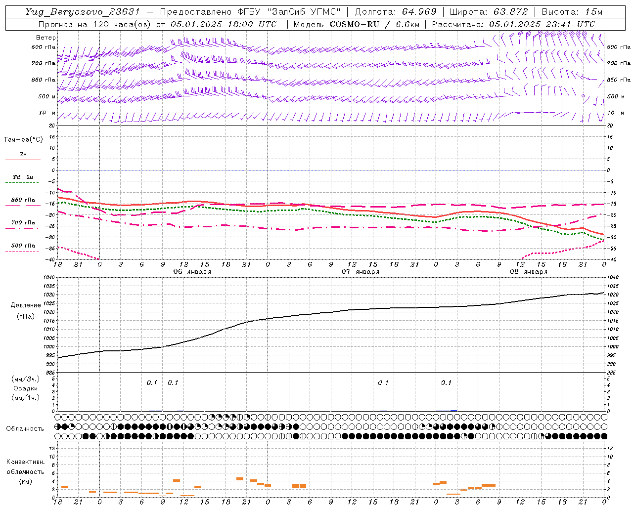
Task: Click the Давление pressure panel label
Action: click(26, 305)
